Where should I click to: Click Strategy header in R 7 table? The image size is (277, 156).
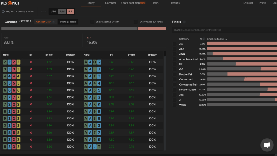(152, 55)
